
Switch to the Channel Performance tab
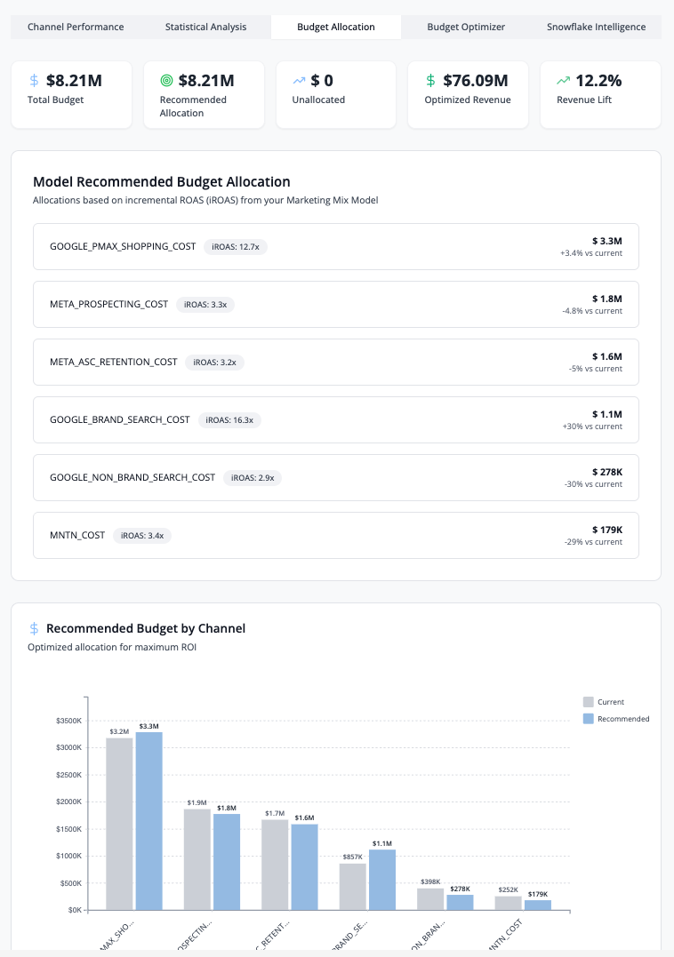[x=76, y=27]
